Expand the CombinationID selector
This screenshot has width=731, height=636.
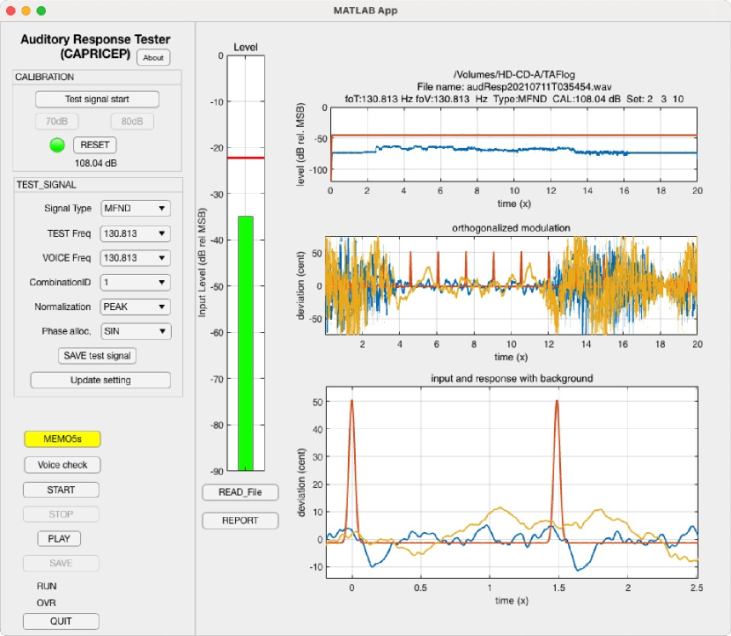click(x=136, y=283)
